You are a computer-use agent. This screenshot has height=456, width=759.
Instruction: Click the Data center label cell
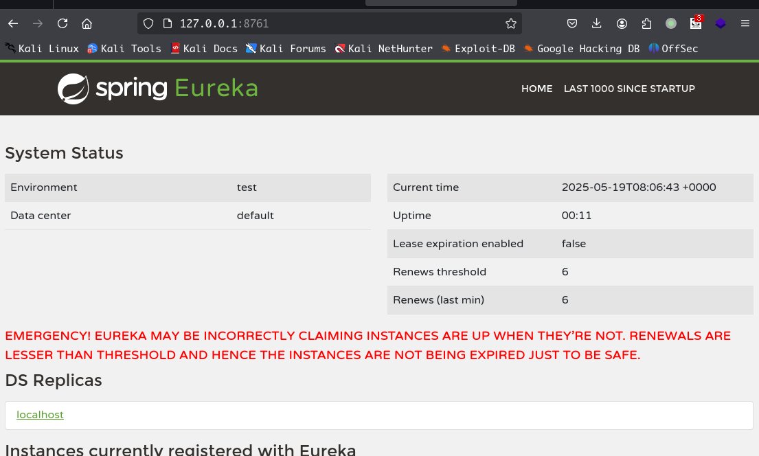(x=41, y=216)
